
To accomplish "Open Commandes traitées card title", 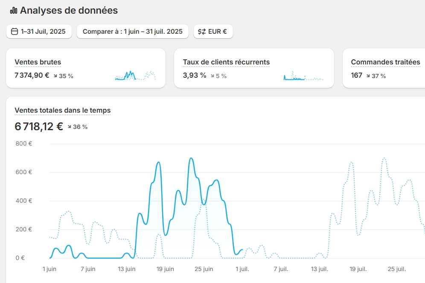I will (385, 62).
